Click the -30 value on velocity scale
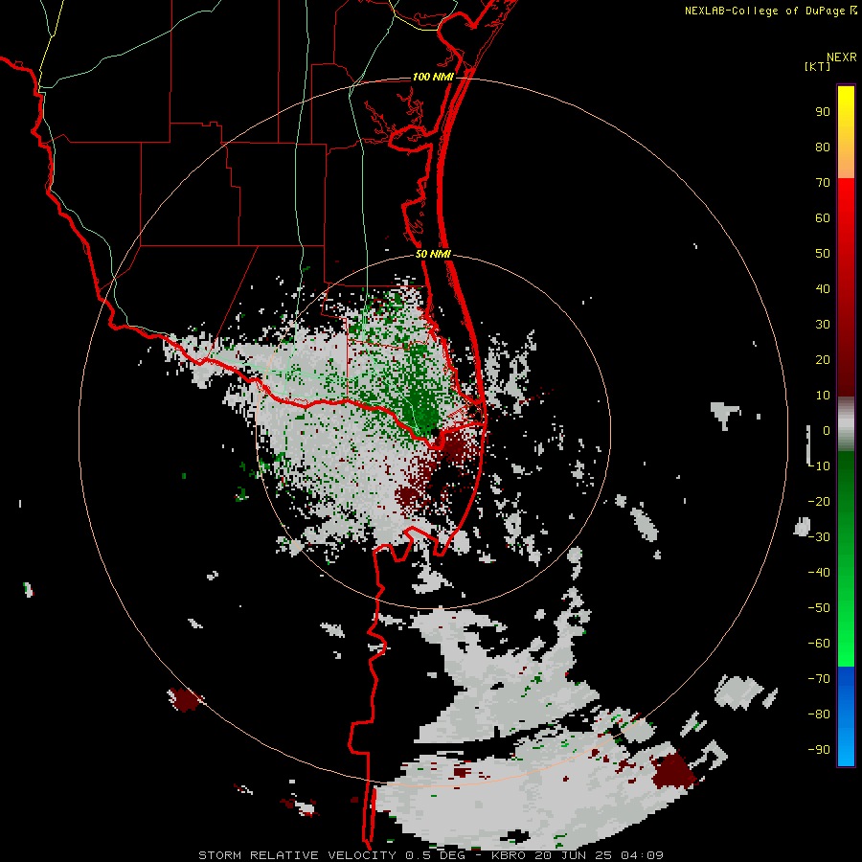The height and width of the screenshot is (862, 862). click(819, 537)
